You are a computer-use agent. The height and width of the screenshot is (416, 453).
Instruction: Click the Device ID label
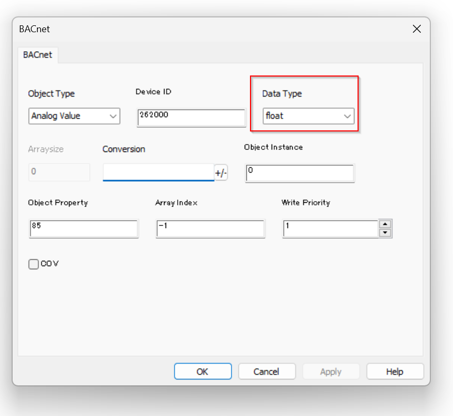153,92
